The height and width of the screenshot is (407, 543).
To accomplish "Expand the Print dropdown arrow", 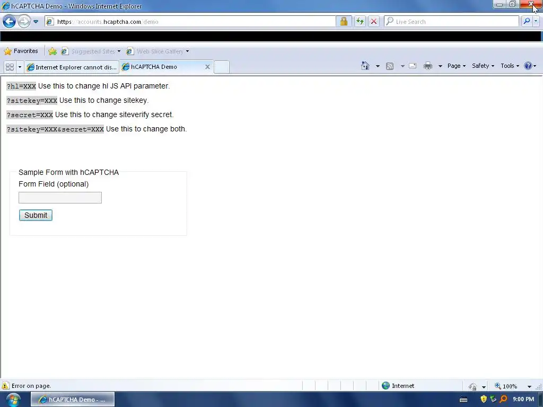I will tap(440, 66).
